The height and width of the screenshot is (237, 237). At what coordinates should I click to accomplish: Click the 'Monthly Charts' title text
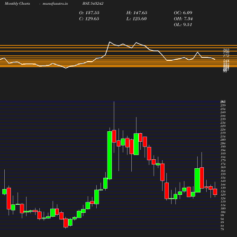[17, 3]
